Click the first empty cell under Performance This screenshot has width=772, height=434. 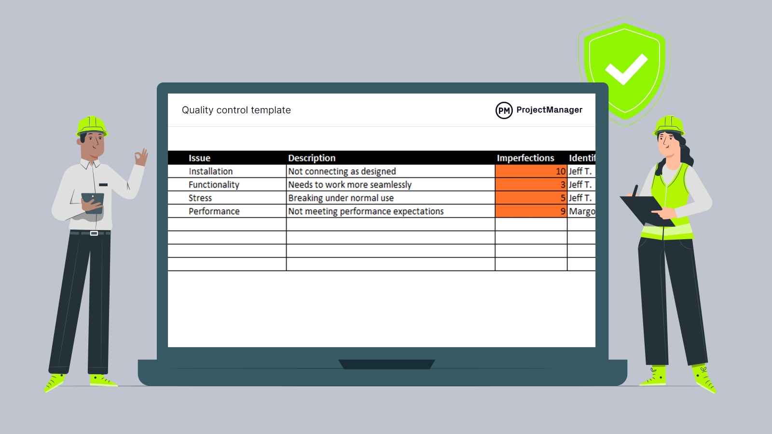click(x=227, y=224)
